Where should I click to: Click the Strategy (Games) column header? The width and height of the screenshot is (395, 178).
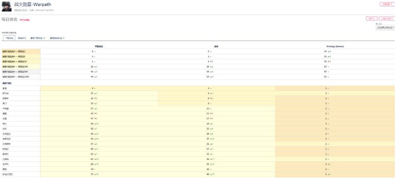(335, 46)
